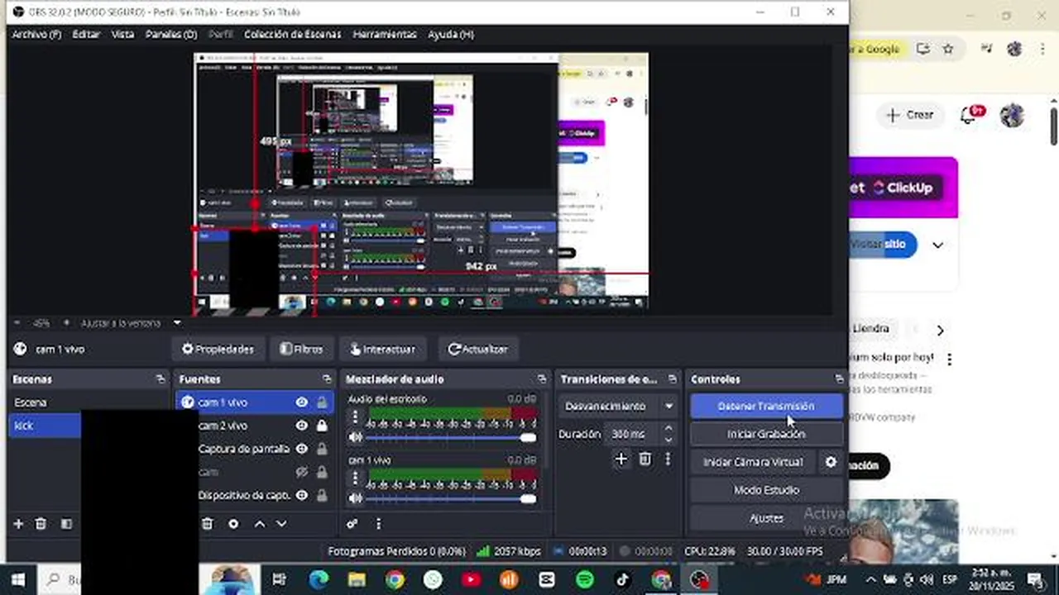The width and height of the screenshot is (1059, 595).
Task: Open scene filters icon in Escenas
Action: (66, 524)
